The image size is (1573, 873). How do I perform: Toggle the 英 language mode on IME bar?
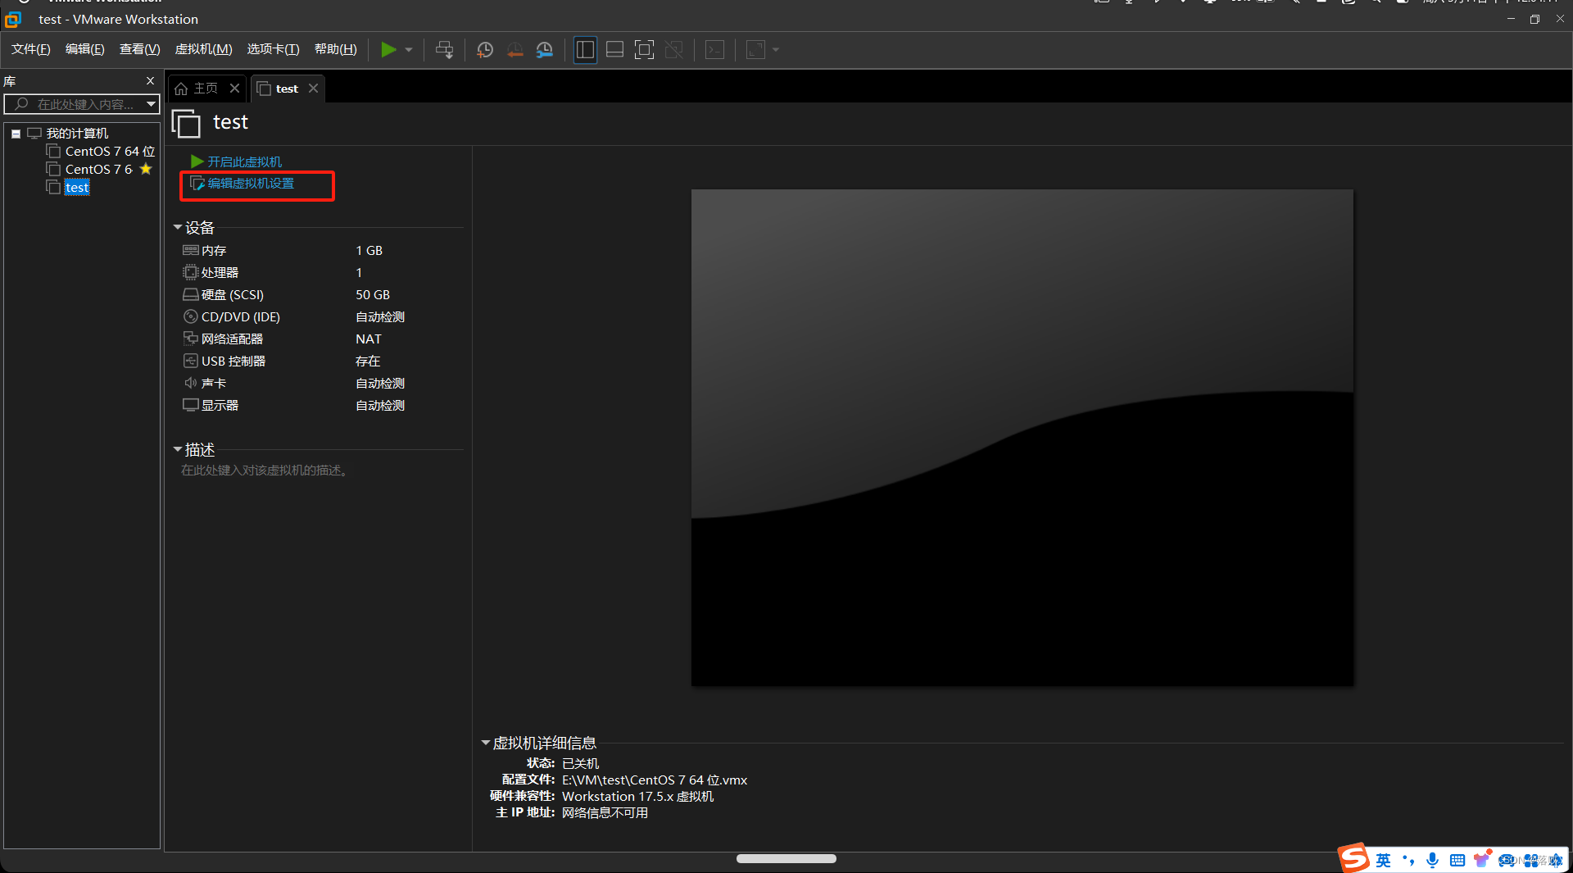pyautogui.click(x=1383, y=860)
